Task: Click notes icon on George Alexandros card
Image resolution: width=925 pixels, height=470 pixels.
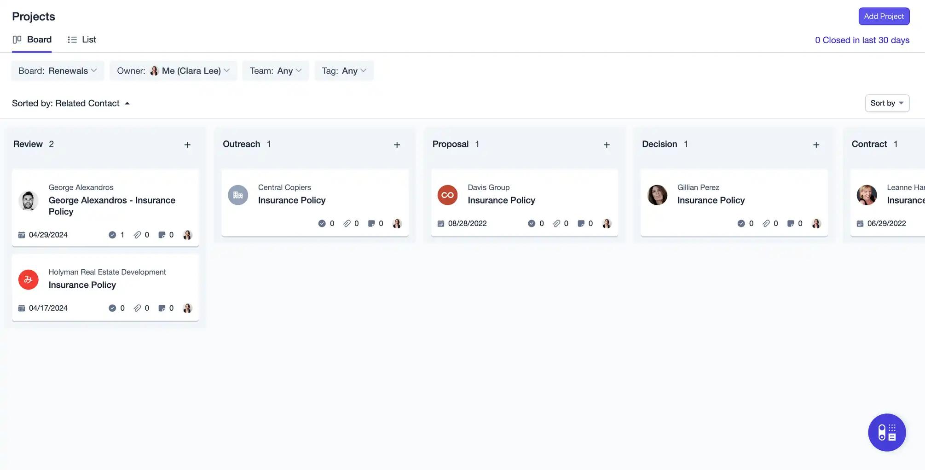Action: [162, 235]
